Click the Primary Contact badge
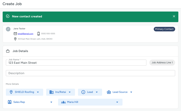This screenshot has height=111, width=181. (x=164, y=29)
